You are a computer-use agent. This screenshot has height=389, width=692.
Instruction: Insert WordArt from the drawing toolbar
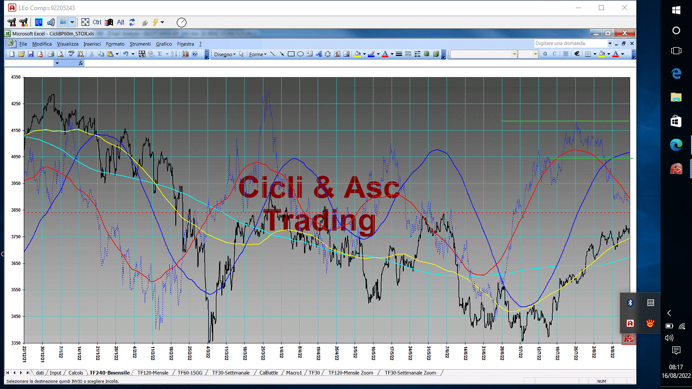(x=319, y=54)
